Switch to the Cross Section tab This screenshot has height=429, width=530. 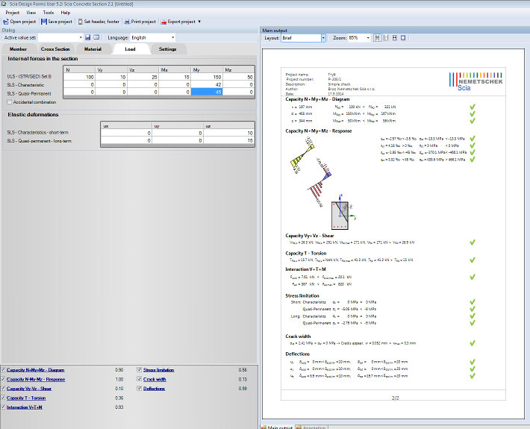coord(55,48)
